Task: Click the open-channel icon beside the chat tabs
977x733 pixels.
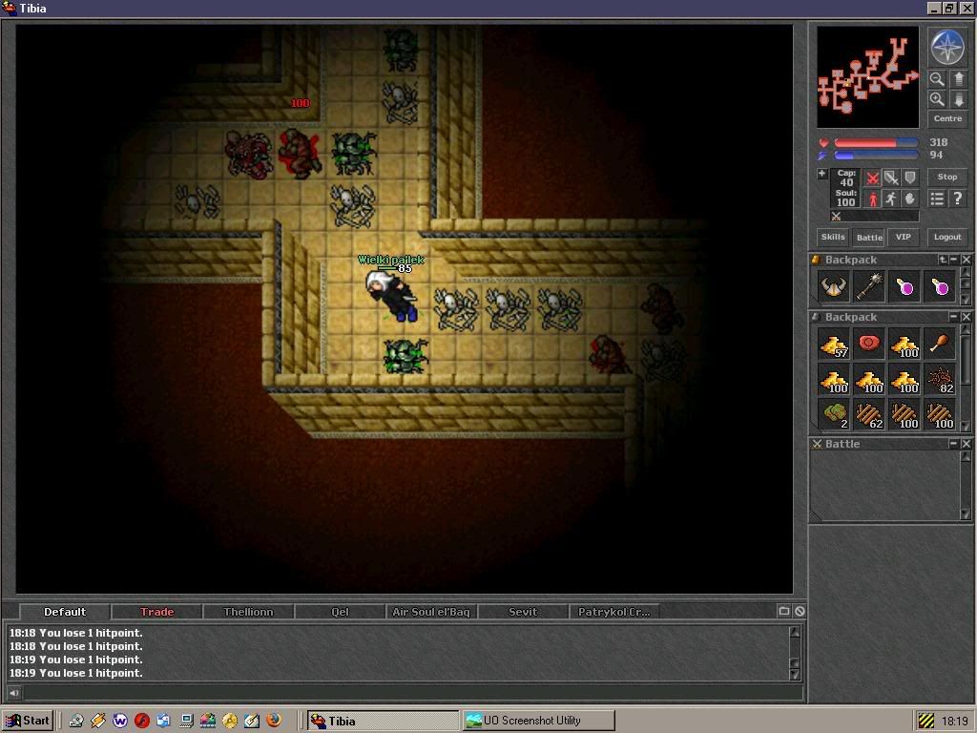Action: [x=784, y=612]
